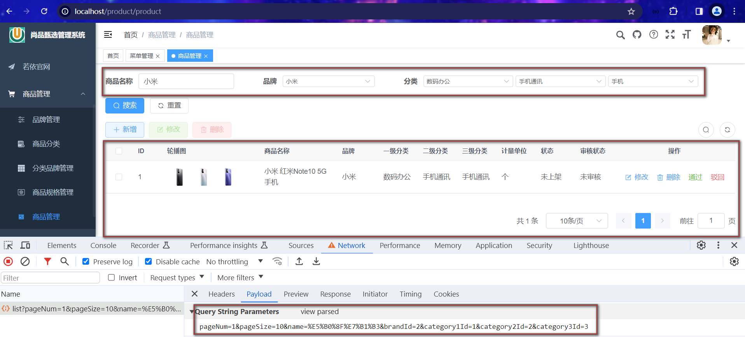Open the Request types dropdown
745x337 pixels.
tap(177, 278)
